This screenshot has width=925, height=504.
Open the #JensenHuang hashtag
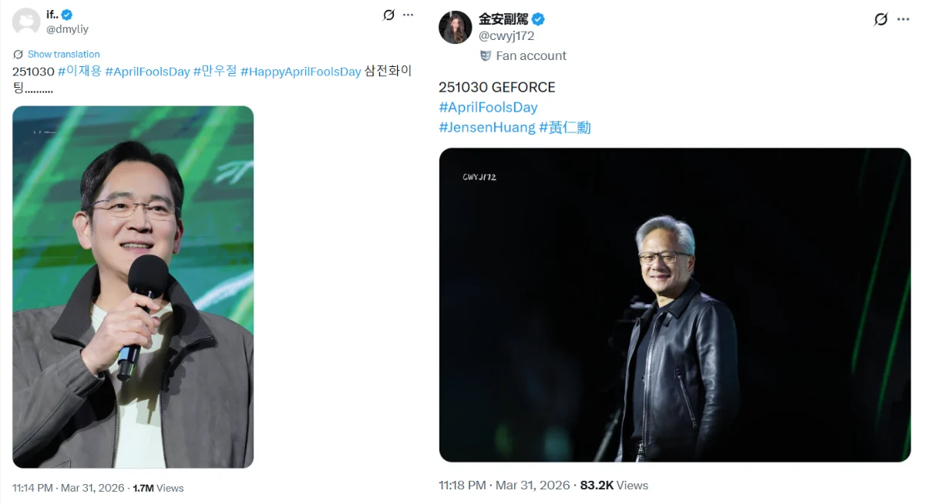point(486,128)
